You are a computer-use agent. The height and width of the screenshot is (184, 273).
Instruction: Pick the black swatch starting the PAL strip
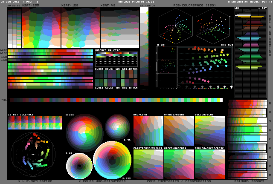(9, 100)
